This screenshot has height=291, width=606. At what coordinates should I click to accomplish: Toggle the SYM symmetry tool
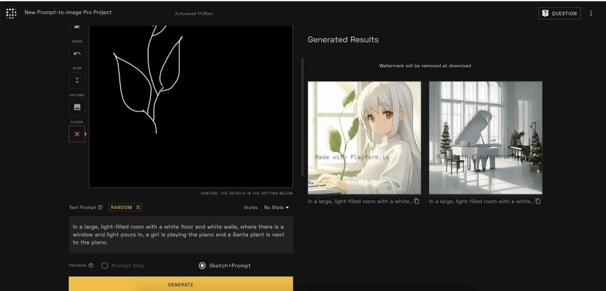[x=77, y=80]
